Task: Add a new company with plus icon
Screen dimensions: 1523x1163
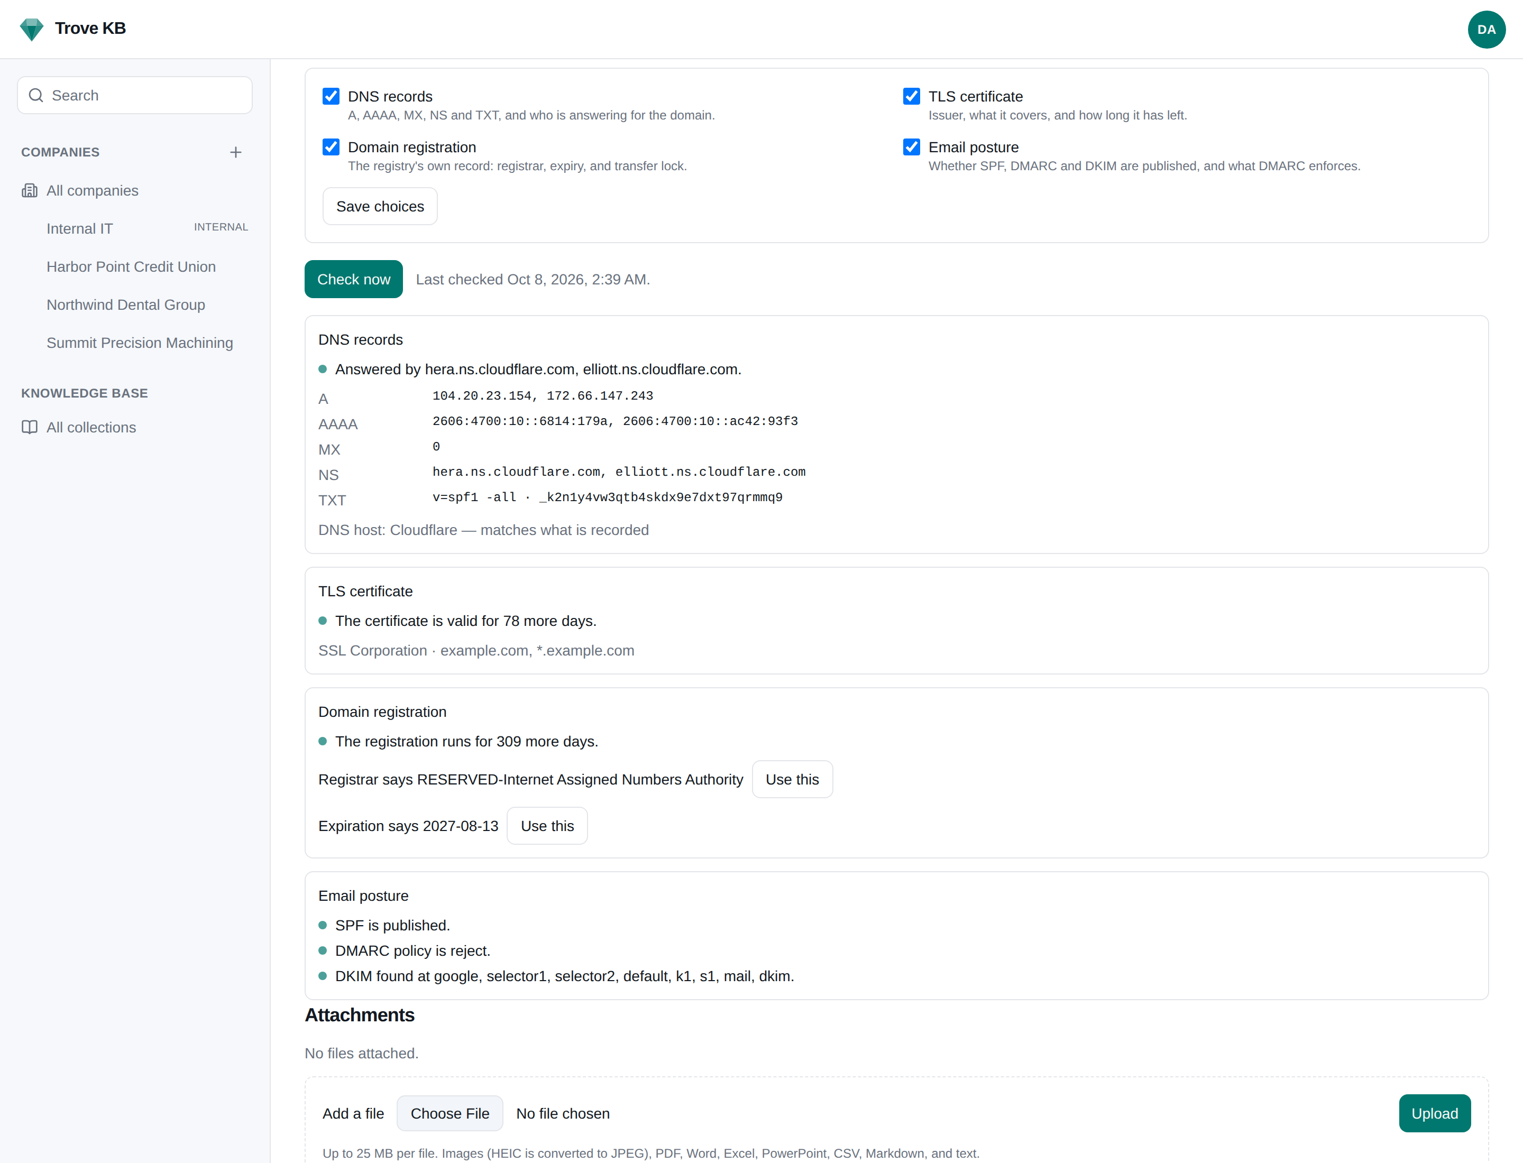Action: (235, 152)
